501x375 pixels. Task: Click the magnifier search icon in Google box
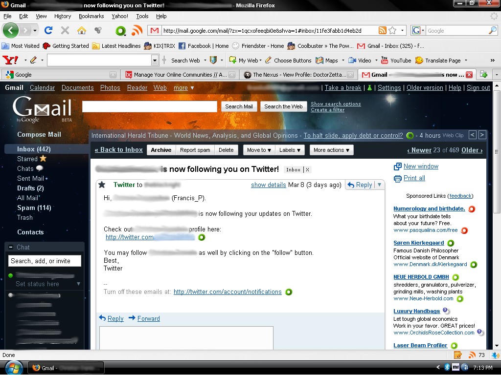(493, 30)
